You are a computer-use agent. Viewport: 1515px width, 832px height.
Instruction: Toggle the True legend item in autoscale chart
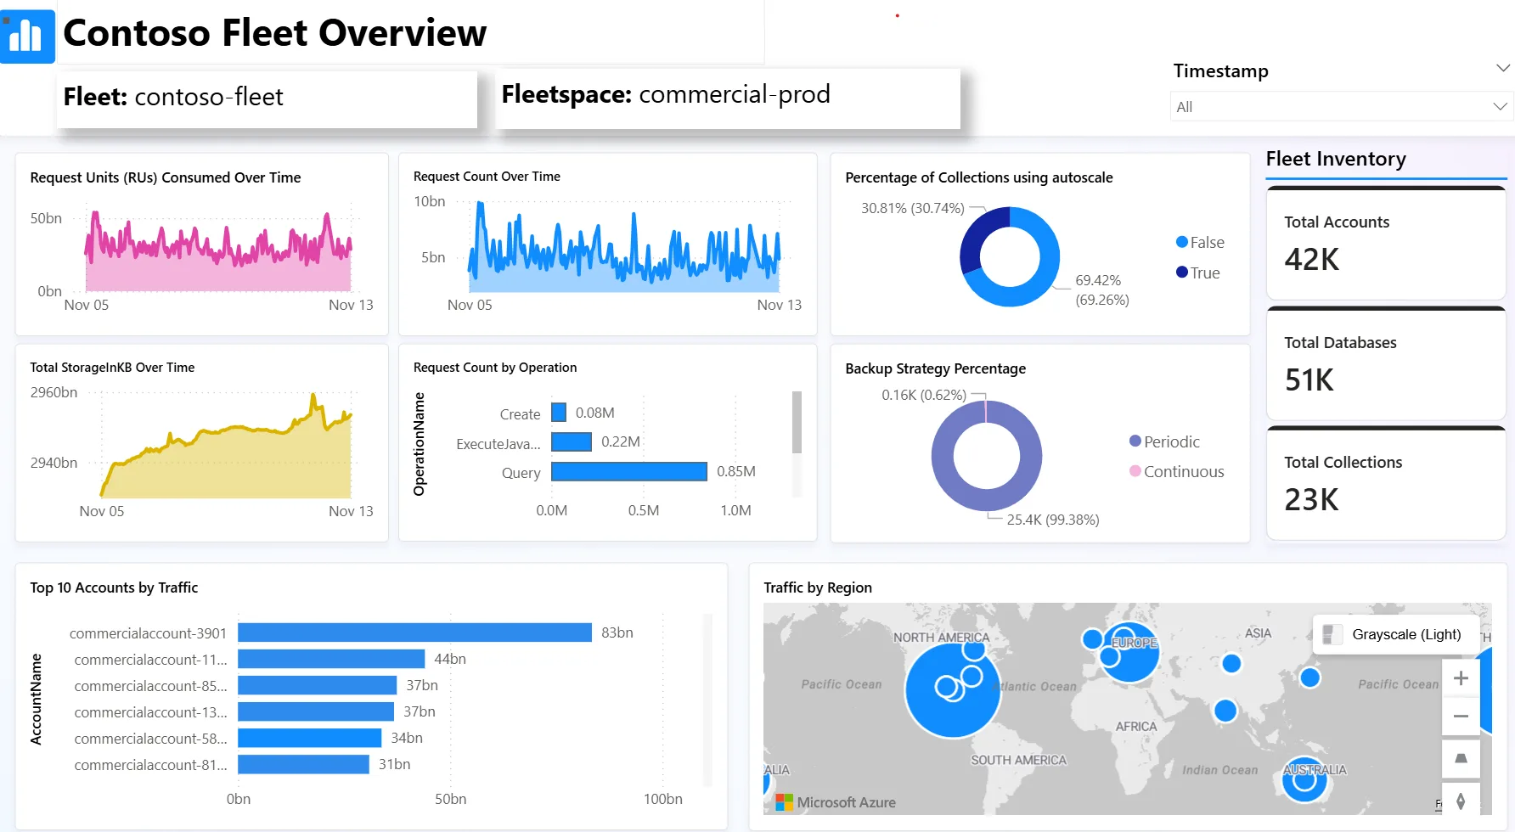(1197, 273)
